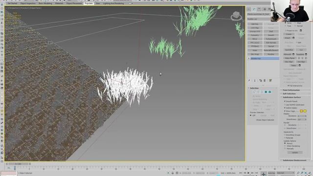Separate by Smoothing Groups checkbox
This screenshot has width=313, height=176.
[x=285, y=135]
